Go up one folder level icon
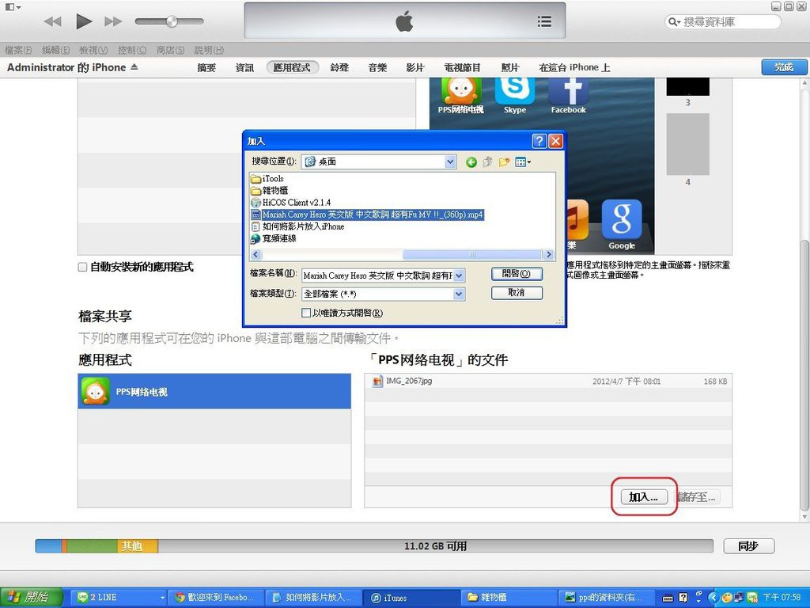The height and width of the screenshot is (608, 810). tap(487, 162)
